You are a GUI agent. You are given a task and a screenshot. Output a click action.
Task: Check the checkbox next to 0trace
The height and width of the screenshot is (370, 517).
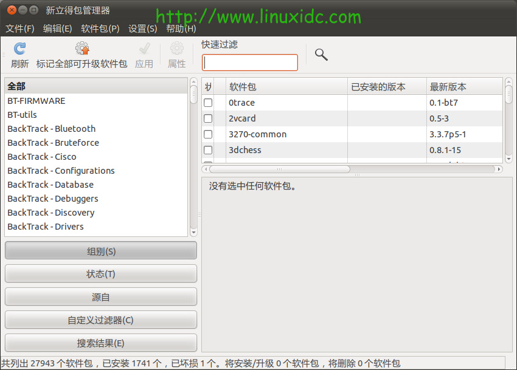pyautogui.click(x=207, y=103)
